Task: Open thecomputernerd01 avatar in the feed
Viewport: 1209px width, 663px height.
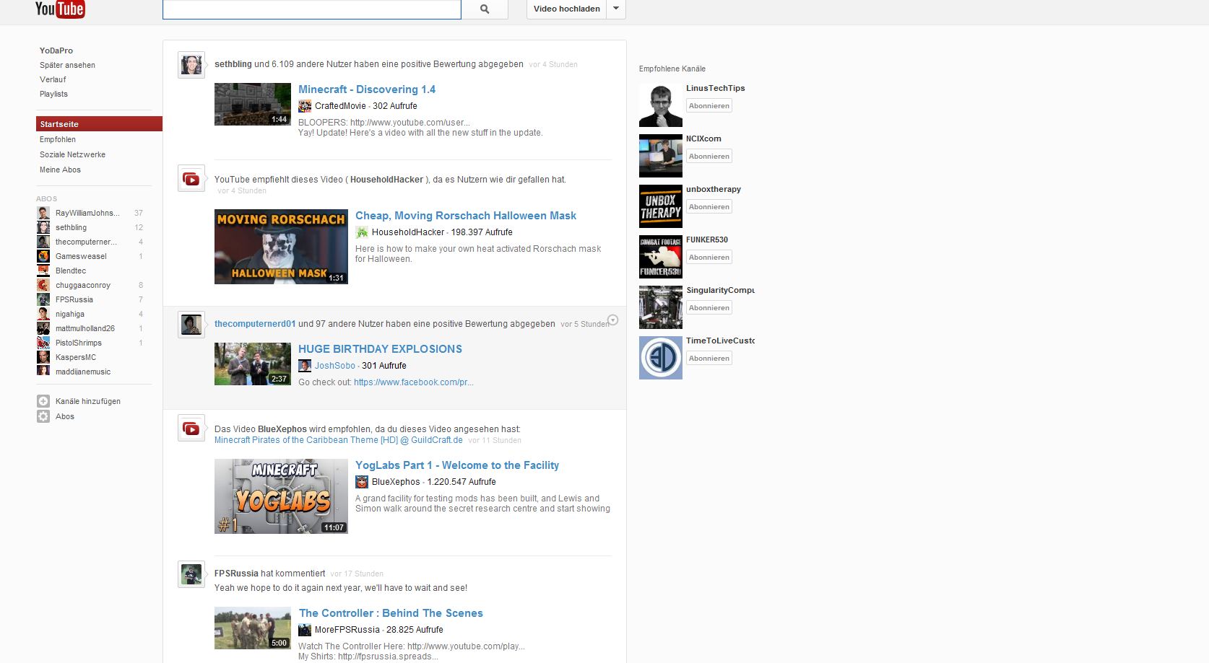Action: (191, 325)
